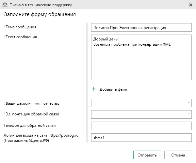Close the support letter dialog
The width and height of the screenshot is (196, 163).
tap(191, 5)
